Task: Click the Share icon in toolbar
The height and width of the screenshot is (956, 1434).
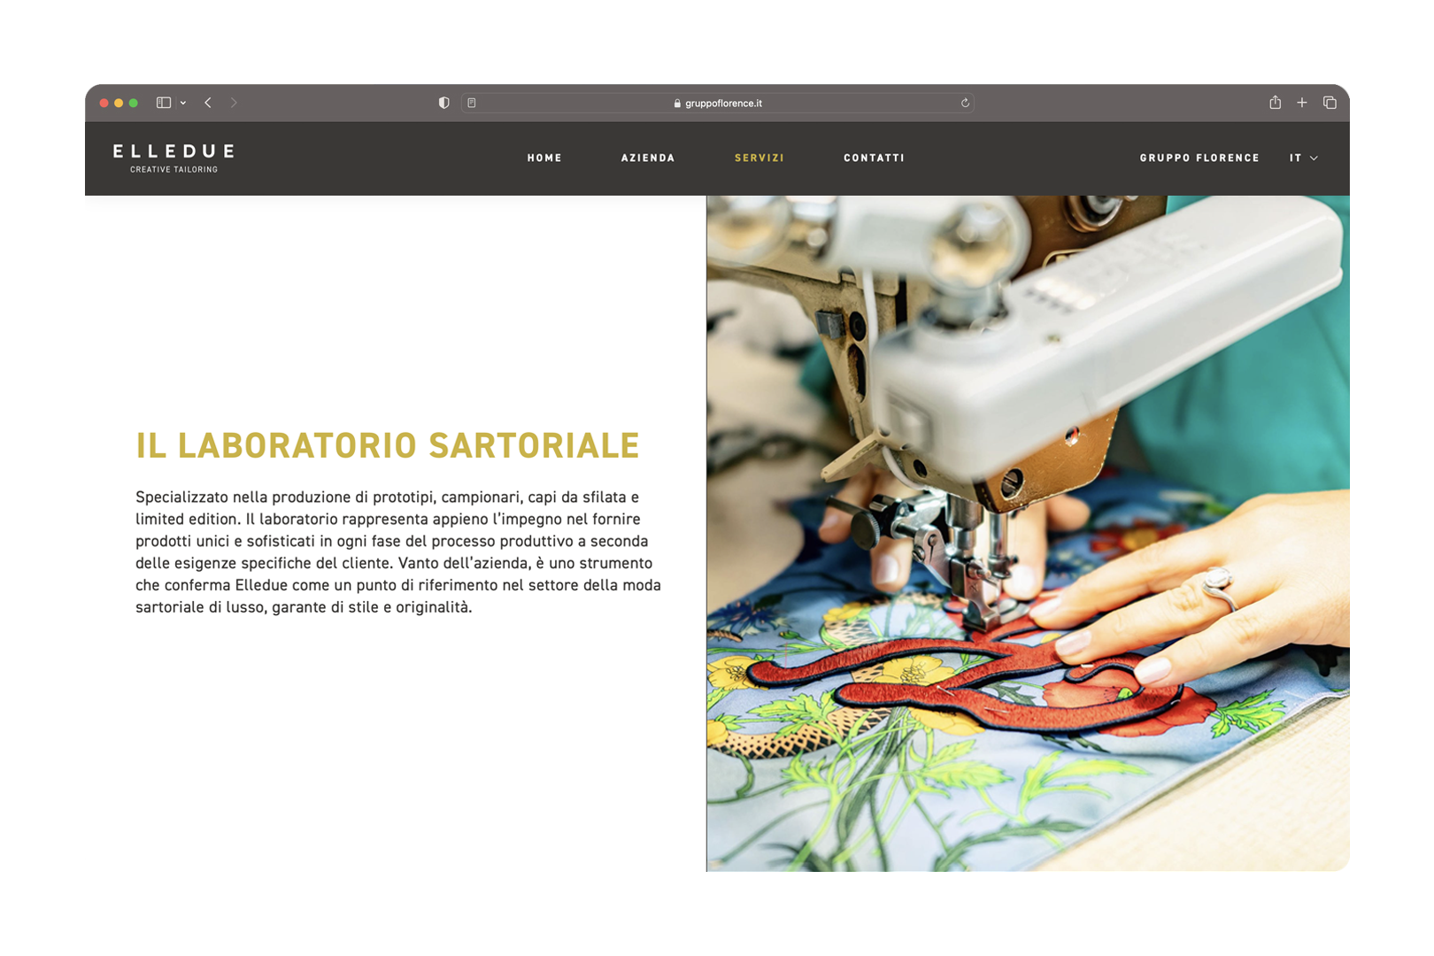Action: (x=1275, y=102)
